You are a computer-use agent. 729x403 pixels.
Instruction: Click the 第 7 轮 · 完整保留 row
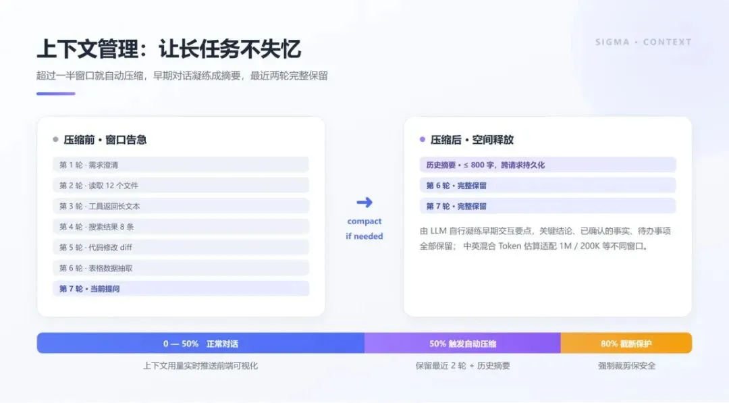click(547, 206)
